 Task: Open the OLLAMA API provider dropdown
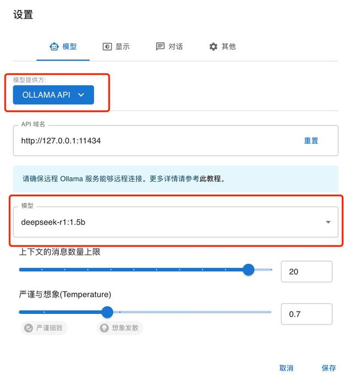[x=53, y=95]
